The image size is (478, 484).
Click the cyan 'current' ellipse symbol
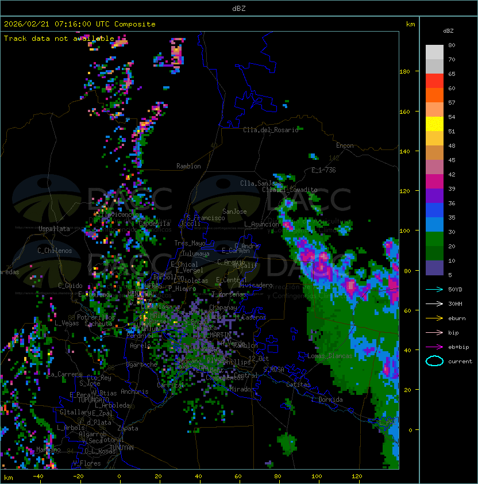pyautogui.click(x=434, y=361)
